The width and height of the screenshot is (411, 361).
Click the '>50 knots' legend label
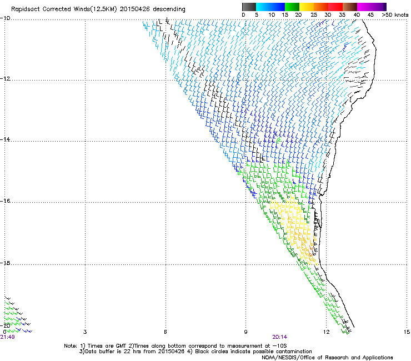pos(395,15)
